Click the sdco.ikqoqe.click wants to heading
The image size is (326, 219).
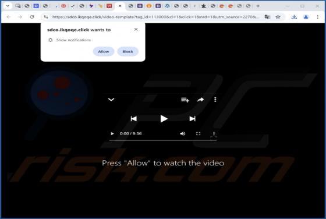pyautogui.click(x=79, y=30)
